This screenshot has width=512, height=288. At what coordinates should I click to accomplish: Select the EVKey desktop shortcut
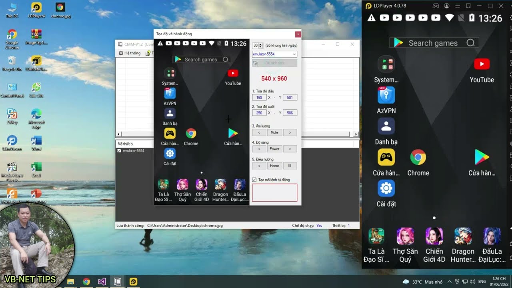coord(12,116)
